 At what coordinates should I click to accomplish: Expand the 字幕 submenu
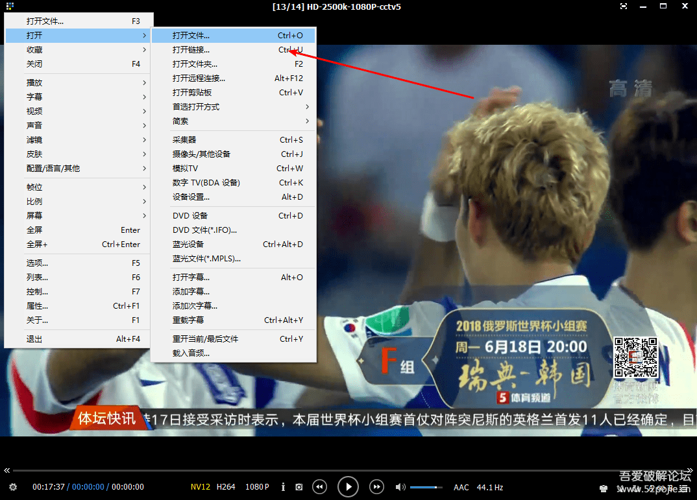[36, 96]
